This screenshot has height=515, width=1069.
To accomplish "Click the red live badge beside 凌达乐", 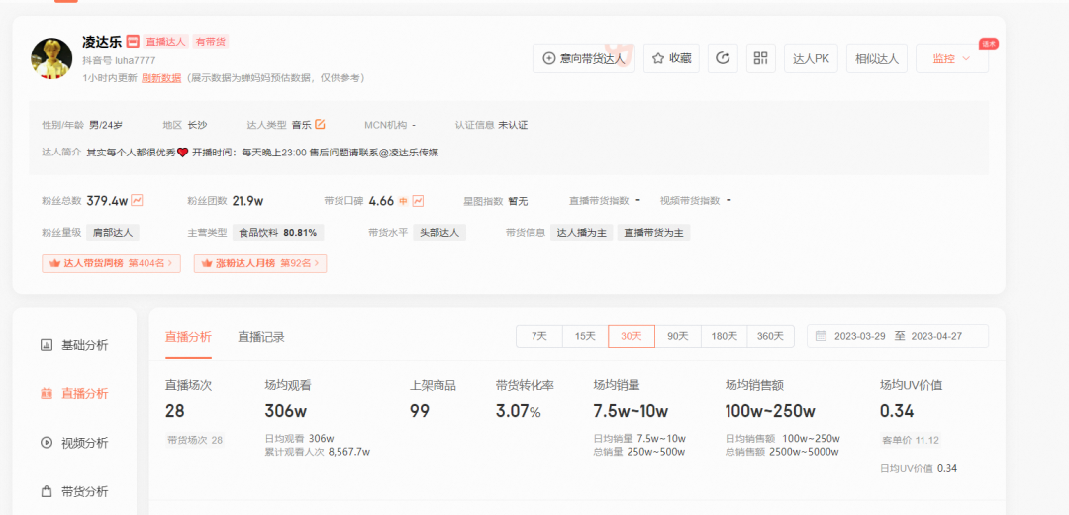I will (x=133, y=42).
